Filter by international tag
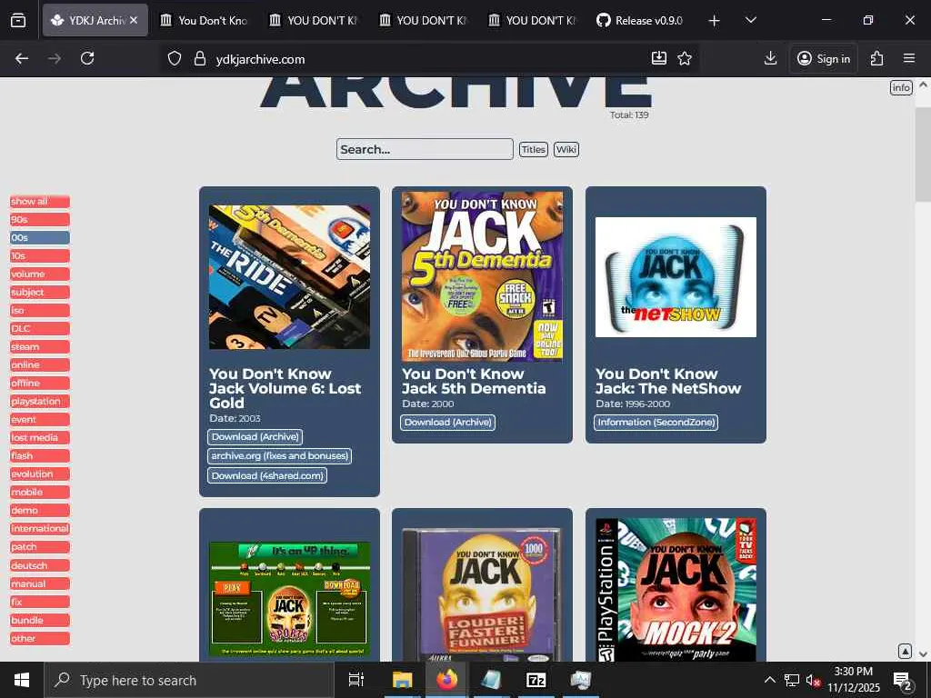The image size is (931, 698). 40,528
